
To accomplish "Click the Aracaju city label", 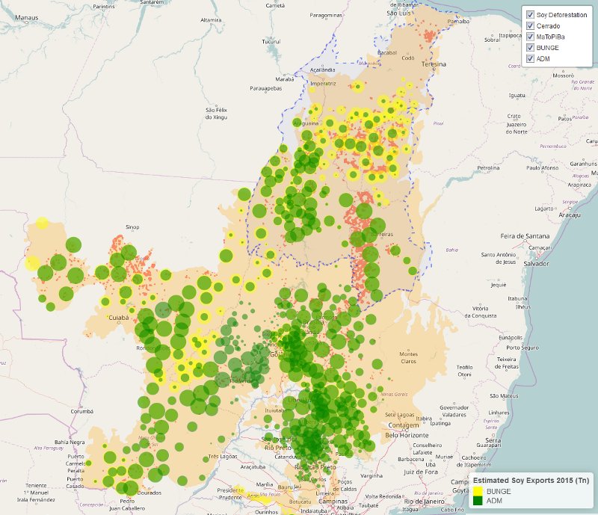I will click(x=570, y=215).
